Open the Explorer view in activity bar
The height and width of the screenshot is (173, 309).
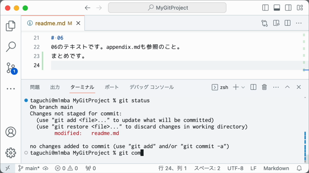pos(11,25)
